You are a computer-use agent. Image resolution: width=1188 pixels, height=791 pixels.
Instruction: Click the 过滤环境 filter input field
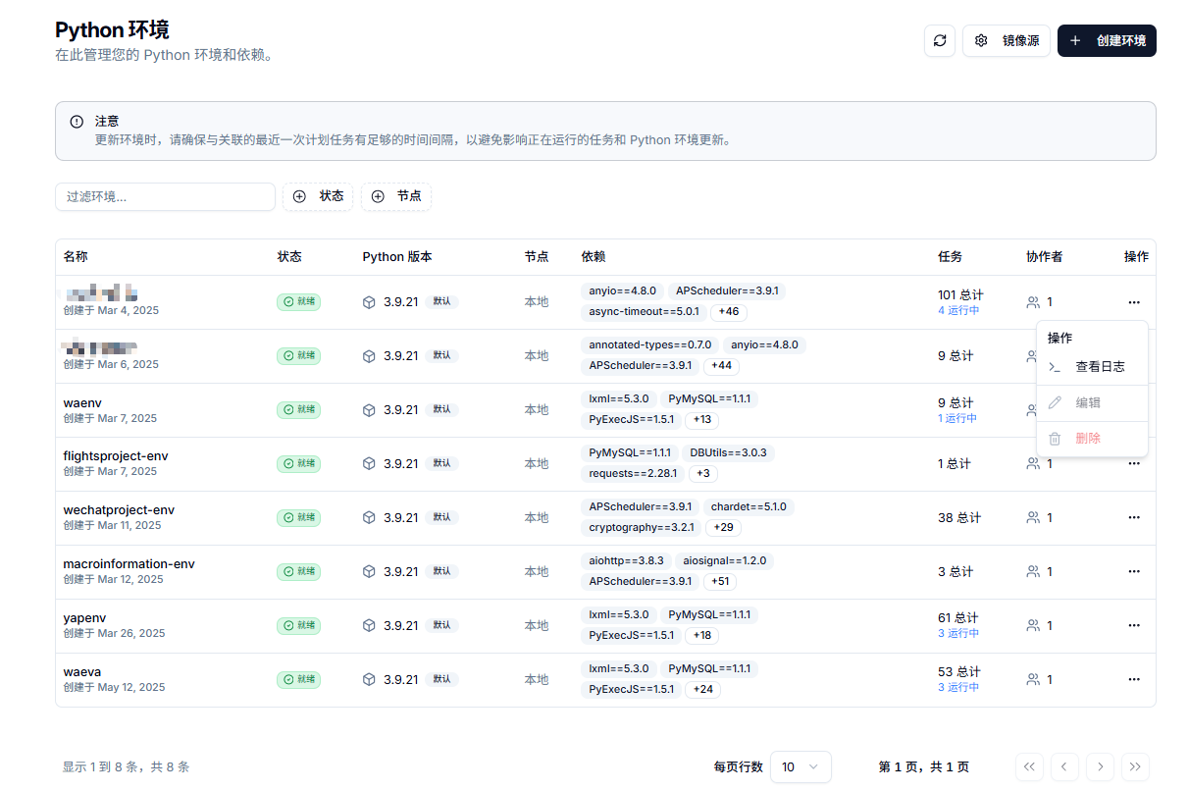click(x=165, y=196)
